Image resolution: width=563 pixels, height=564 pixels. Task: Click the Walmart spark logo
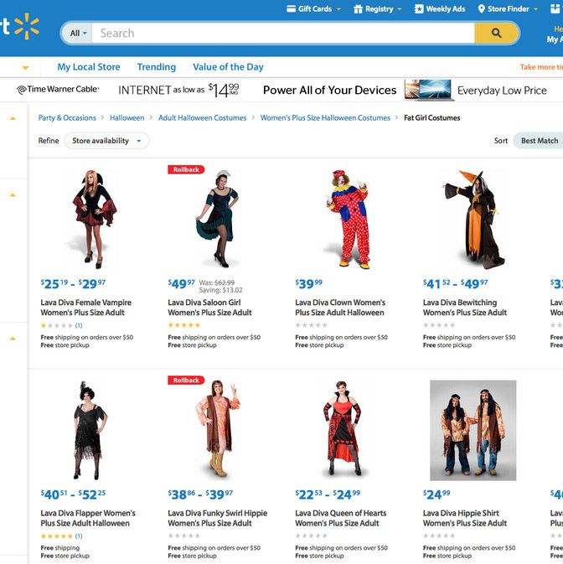coord(27,27)
